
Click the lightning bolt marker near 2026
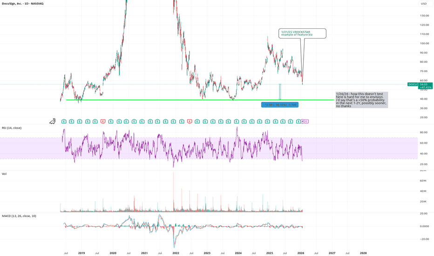click(x=302, y=121)
